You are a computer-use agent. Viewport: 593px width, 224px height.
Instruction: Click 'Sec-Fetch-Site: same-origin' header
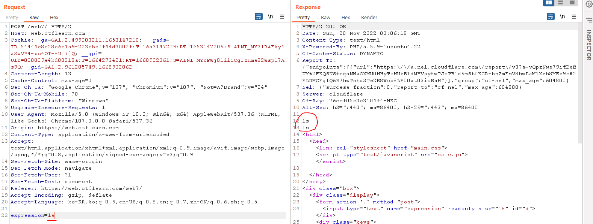coord(56,161)
